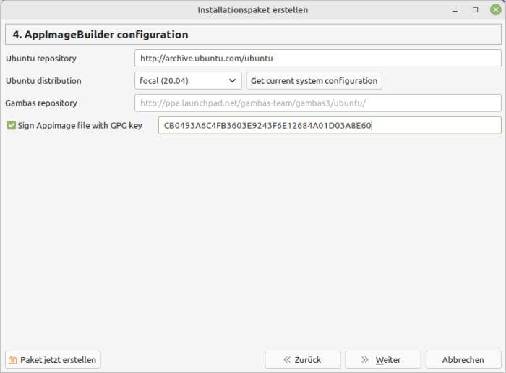Click the package icon on Paket jetzt erstellen
The height and width of the screenshot is (373, 506).
[13, 359]
